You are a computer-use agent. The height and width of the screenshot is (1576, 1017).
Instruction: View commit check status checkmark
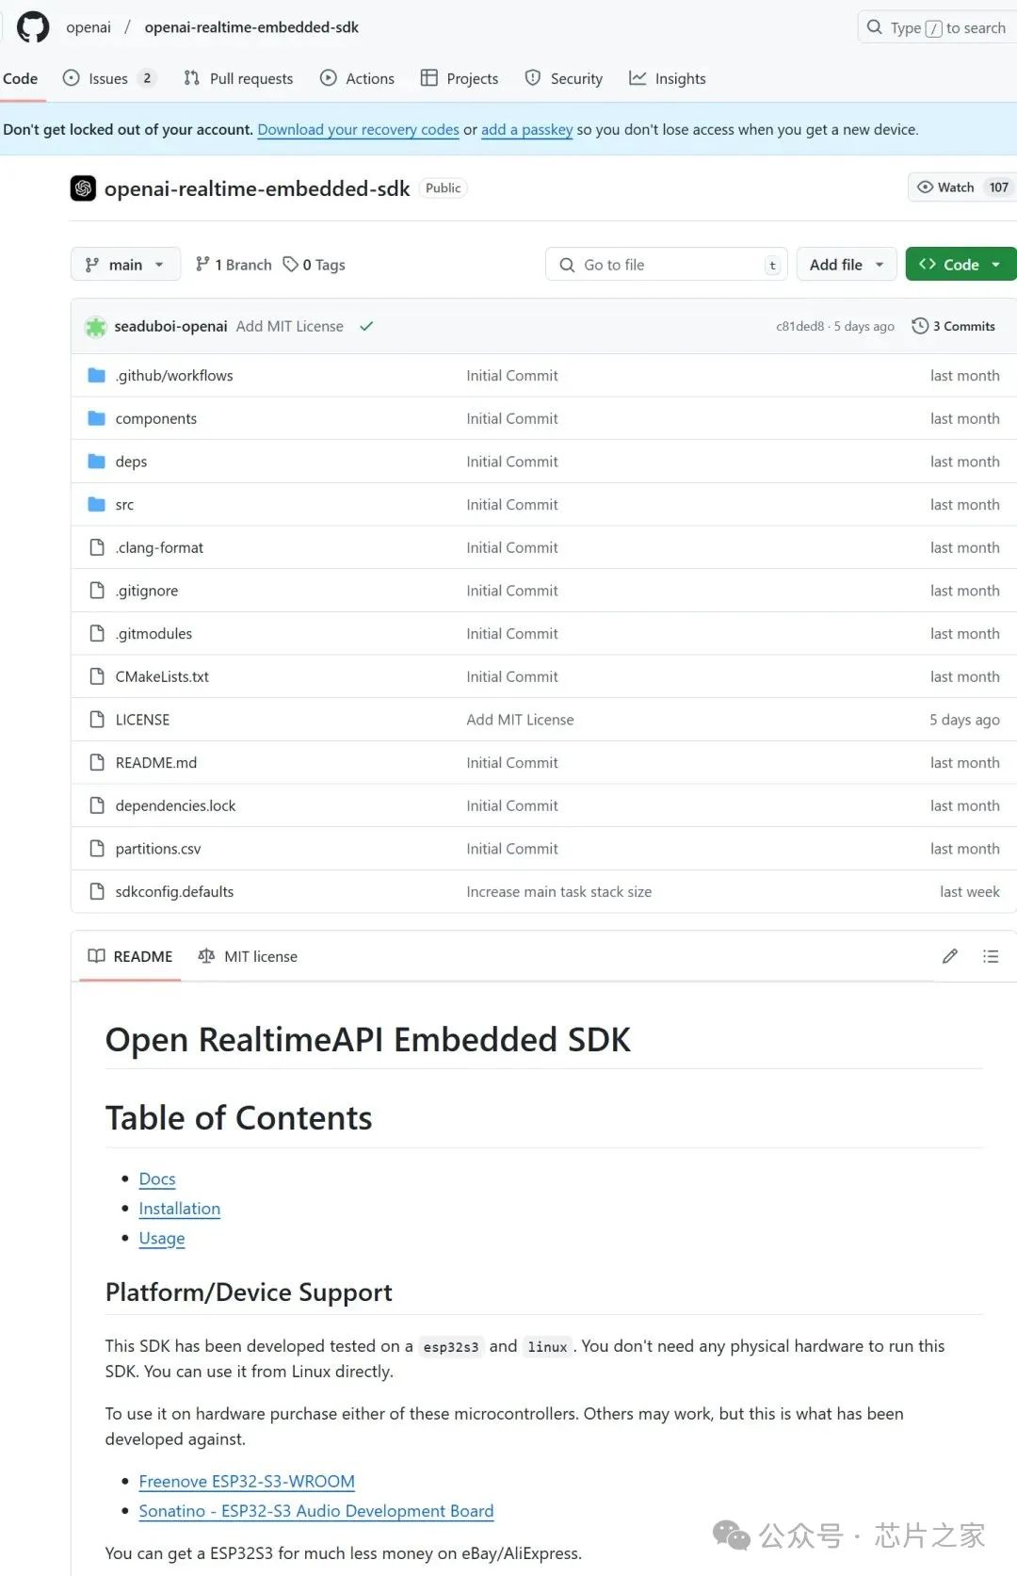coord(366,327)
